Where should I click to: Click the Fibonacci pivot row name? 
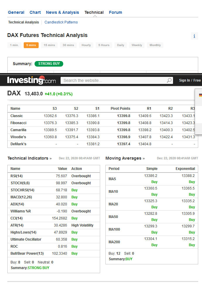tap(18, 123)
